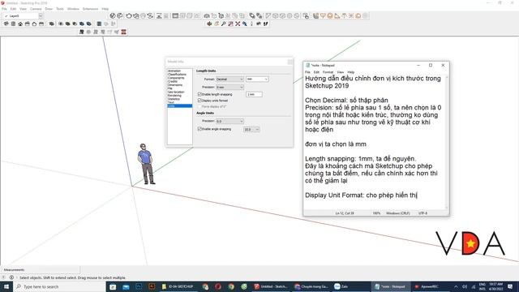Open SketchUp Window menu
This screenshot has height=292, width=519.
pyautogui.click(x=73, y=9)
